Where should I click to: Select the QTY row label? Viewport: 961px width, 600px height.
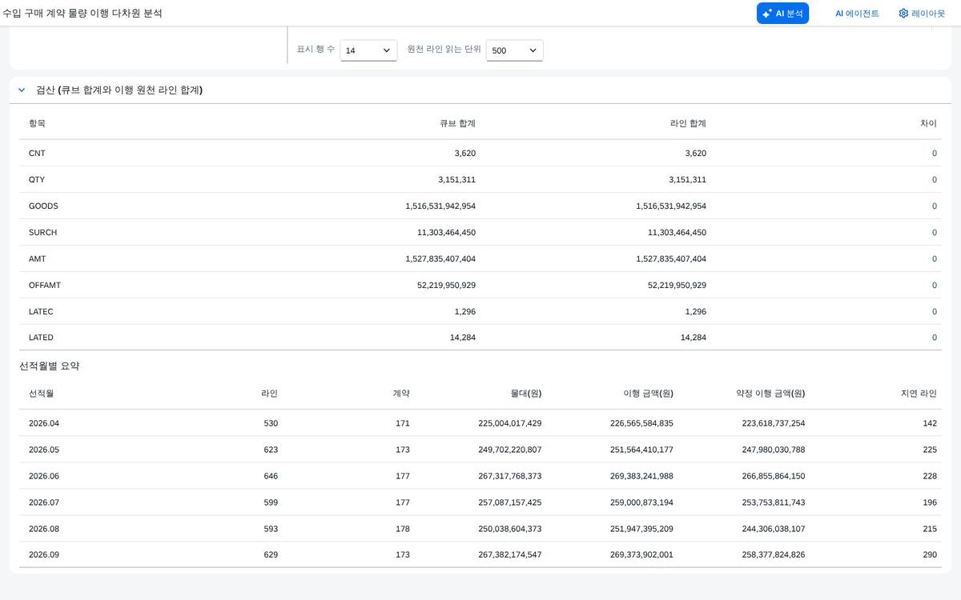(x=37, y=179)
